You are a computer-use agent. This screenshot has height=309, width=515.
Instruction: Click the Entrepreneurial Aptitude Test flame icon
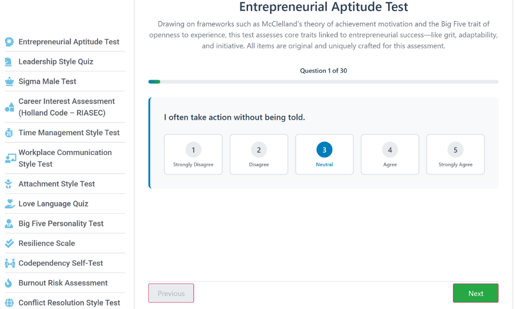(9, 42)
